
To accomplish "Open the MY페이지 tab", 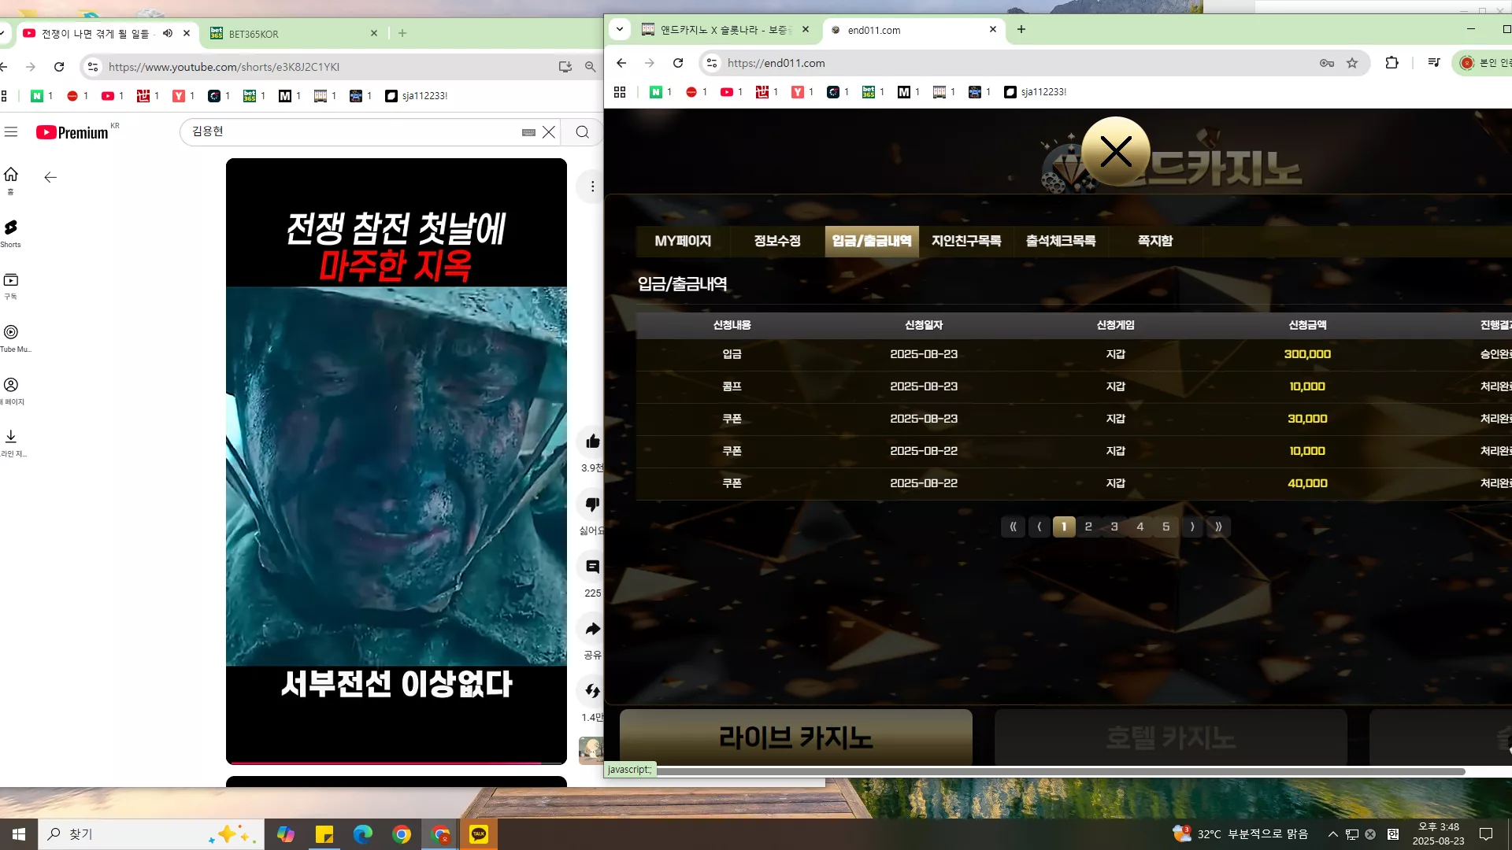I will point(683,241).
